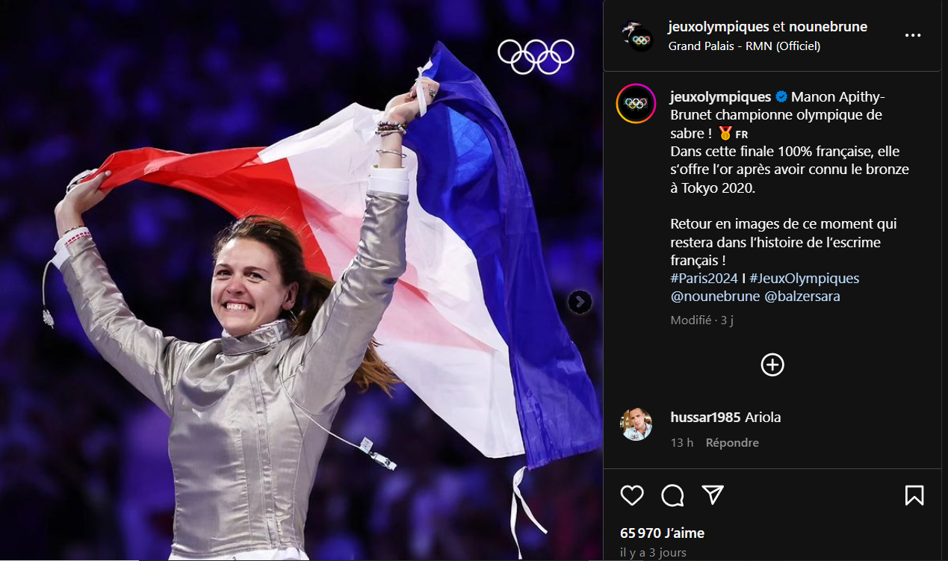Image resolution: width=948 pixels, height=561 pixels.
Task: Load more comments with the plus circle
Action: (x=772, y=365)
